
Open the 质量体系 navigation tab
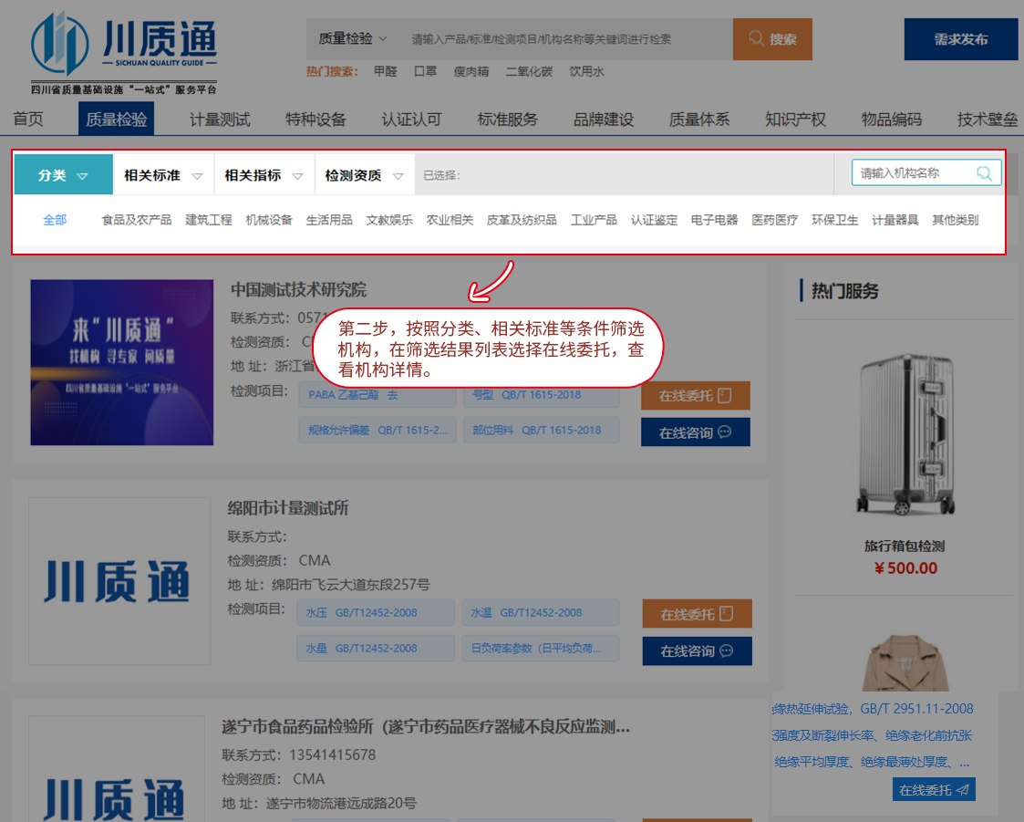tap(699, 119)
